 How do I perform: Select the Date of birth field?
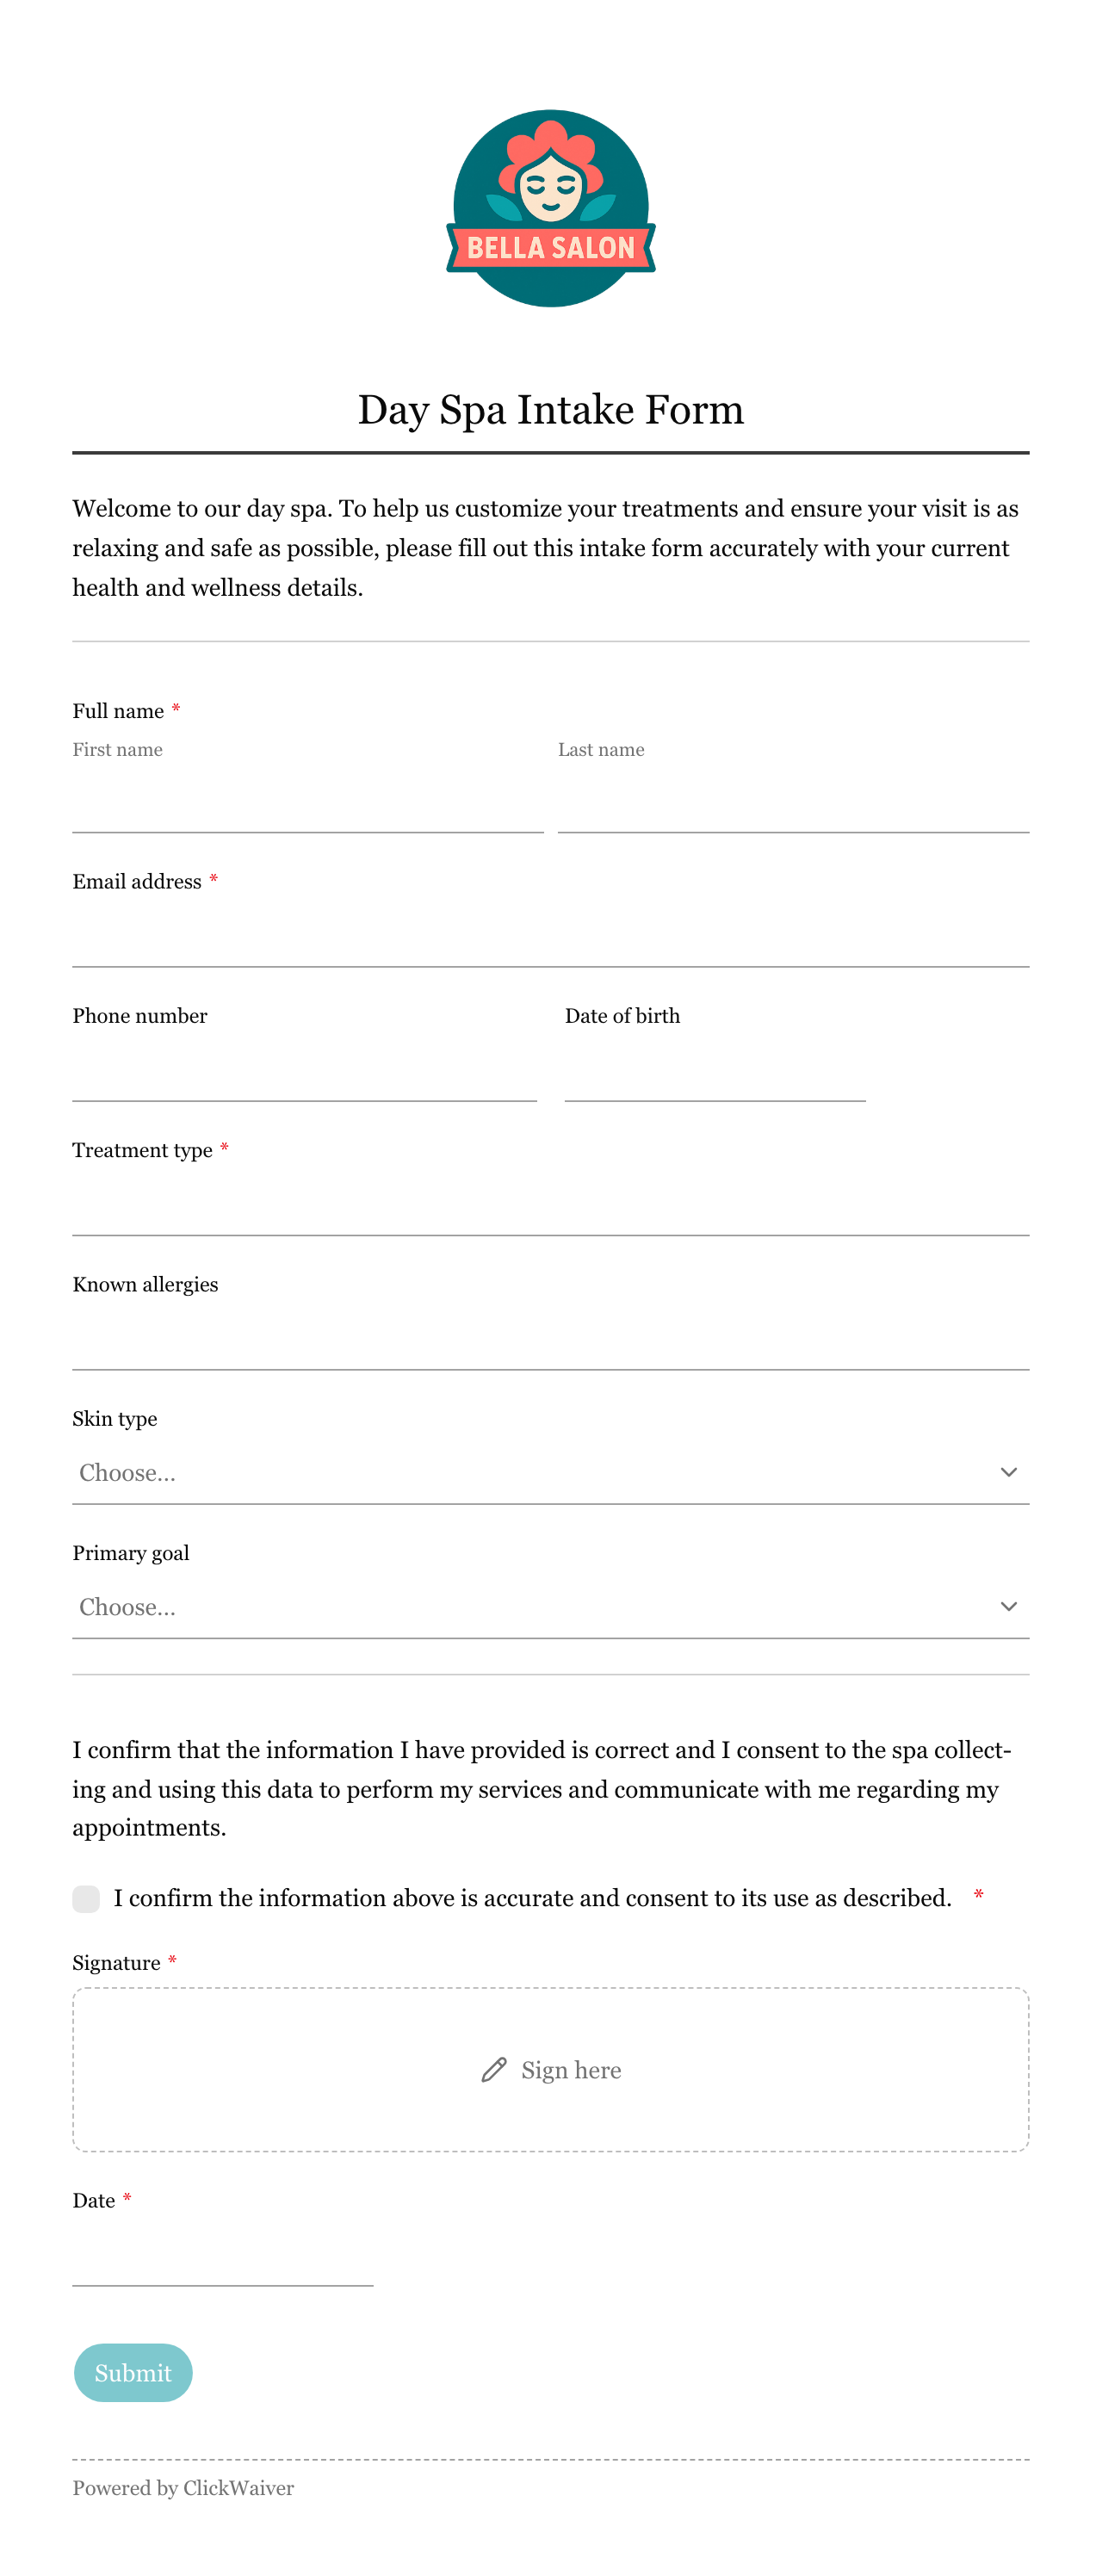pyautogui.click(x=715, y=1070)
